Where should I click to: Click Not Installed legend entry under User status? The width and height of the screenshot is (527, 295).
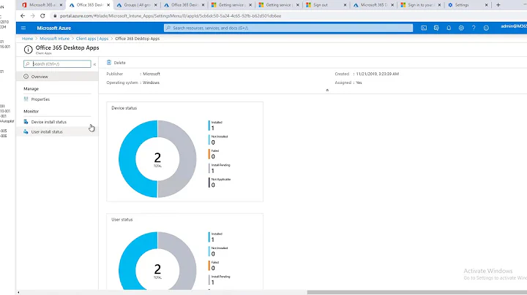click(218, 251)
